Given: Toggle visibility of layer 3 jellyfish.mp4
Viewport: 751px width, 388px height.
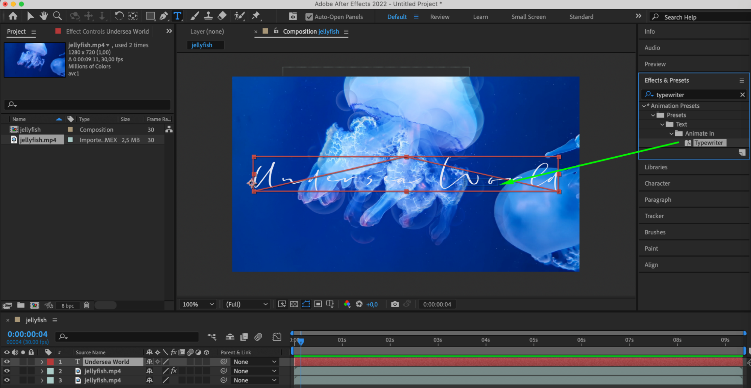Looking at the screenshot, I should coord(7,380).
